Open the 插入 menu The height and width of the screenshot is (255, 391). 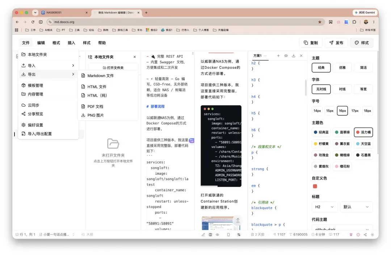click(71, 43)
